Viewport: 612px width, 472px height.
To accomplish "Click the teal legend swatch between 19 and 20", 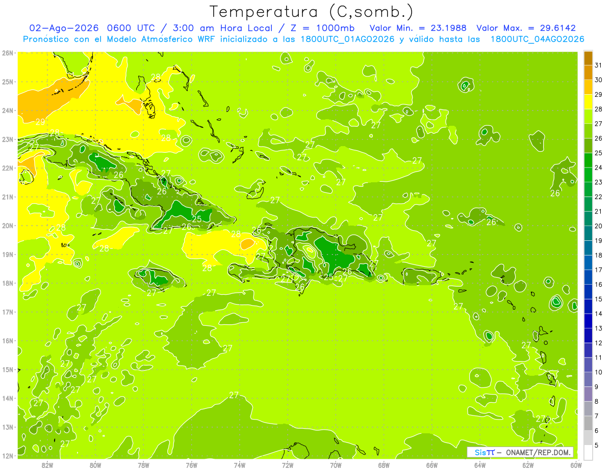I will [x=588, y=233].
